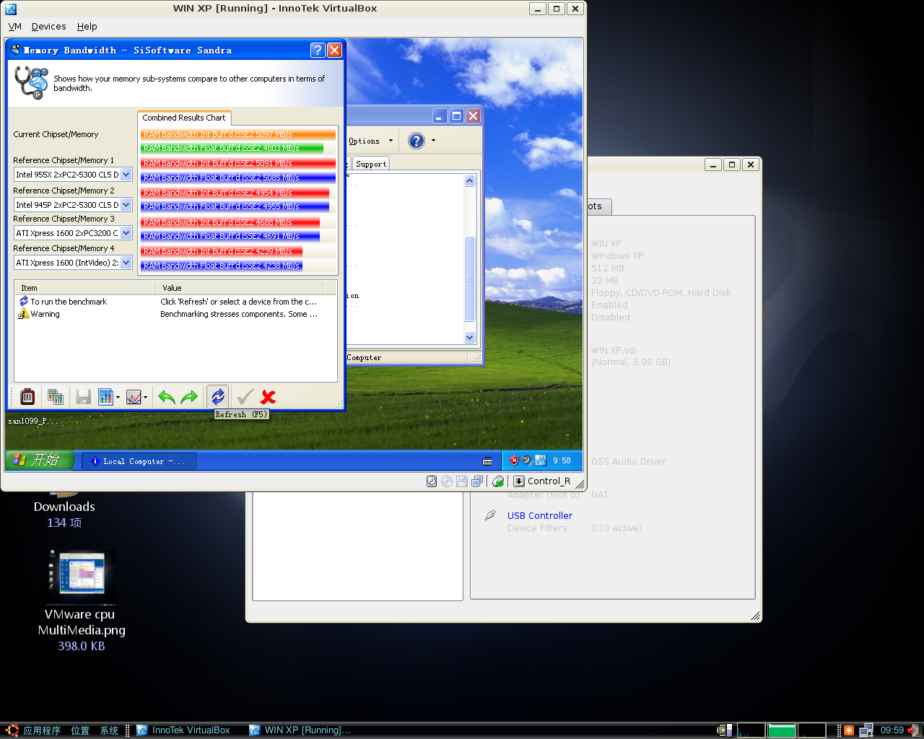
Task: Select the 'To run the benchmark' row
Action: [x=175, y=302]
